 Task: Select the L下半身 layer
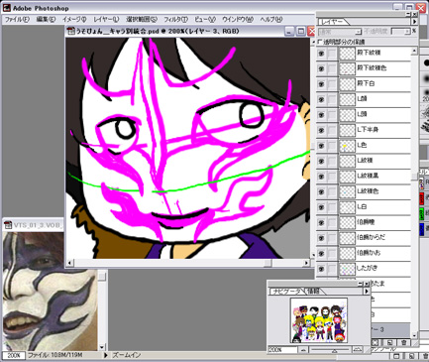pos(375,130)
